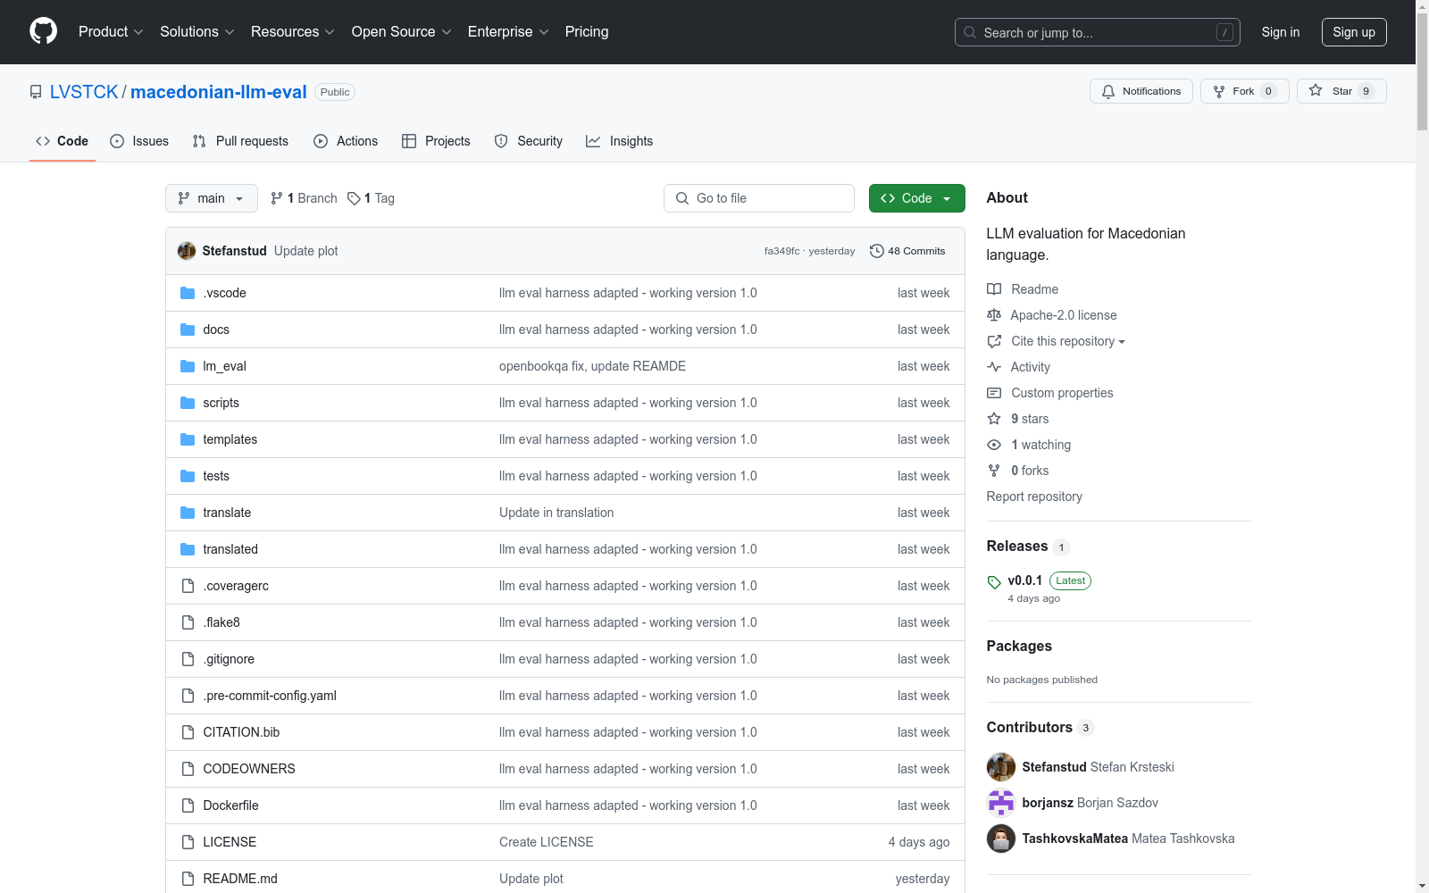Click the Notifications bell icon
This screenshot has height=893, width=1429.
[1108, 91]
